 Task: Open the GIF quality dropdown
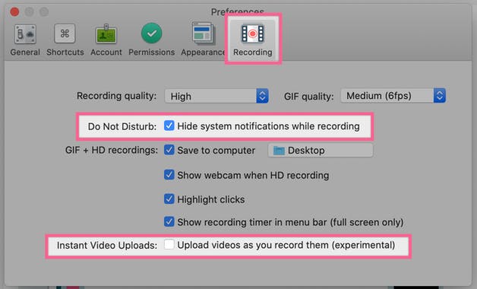393,96
